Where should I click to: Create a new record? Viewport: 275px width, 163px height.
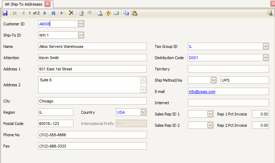(63, 13)
